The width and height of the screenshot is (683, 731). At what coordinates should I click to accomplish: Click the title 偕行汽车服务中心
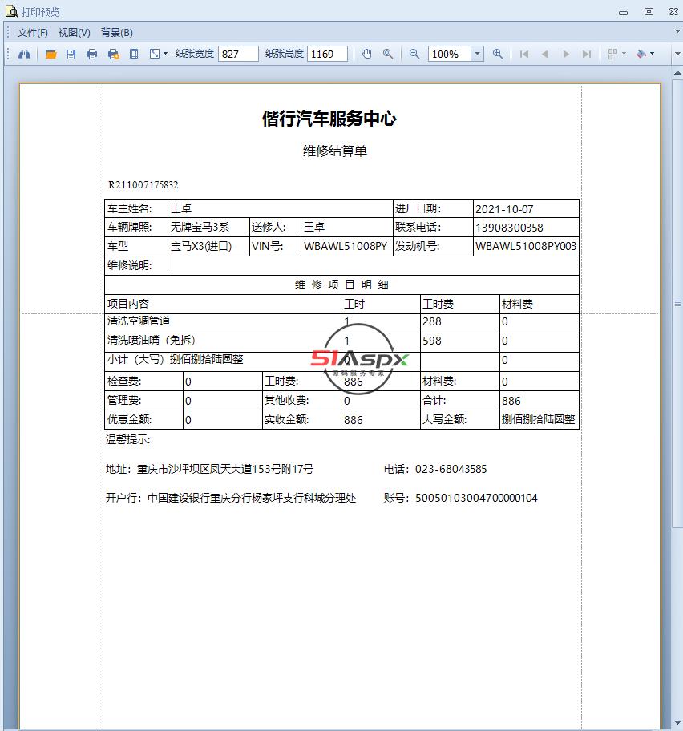[x=329, y=119]
